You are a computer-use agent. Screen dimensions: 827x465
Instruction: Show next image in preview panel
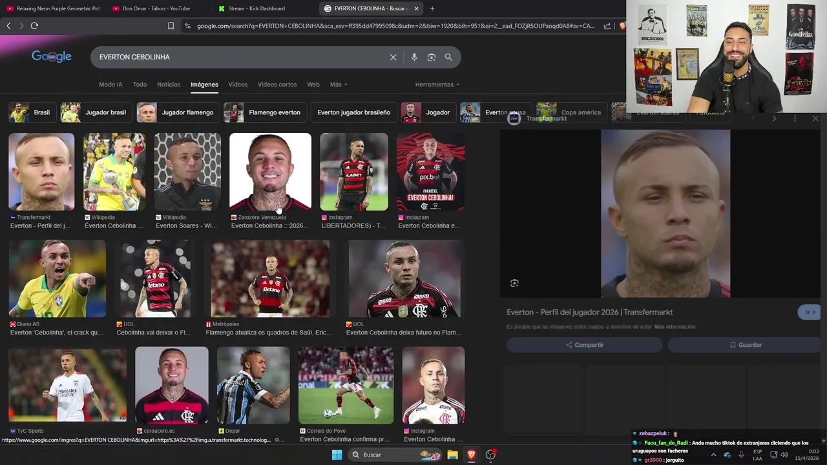[x=774, y=119]
